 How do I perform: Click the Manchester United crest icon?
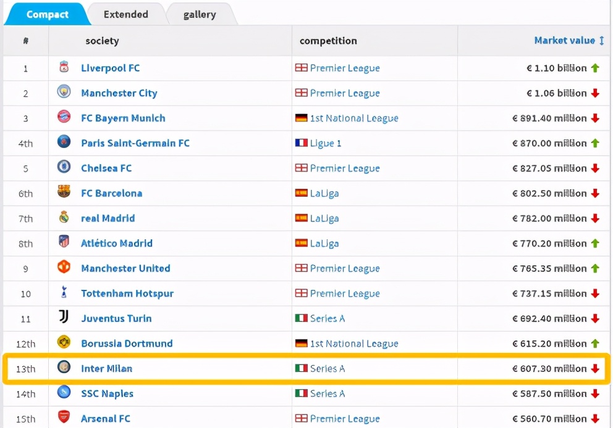click(64, 267)
